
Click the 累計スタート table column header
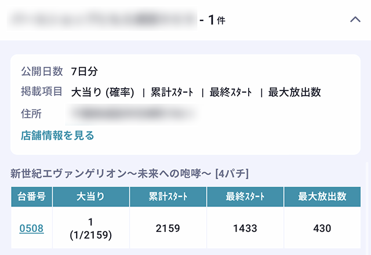(x=168, y=196)
